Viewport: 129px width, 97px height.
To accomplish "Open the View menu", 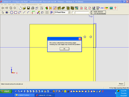I will 9,4.
